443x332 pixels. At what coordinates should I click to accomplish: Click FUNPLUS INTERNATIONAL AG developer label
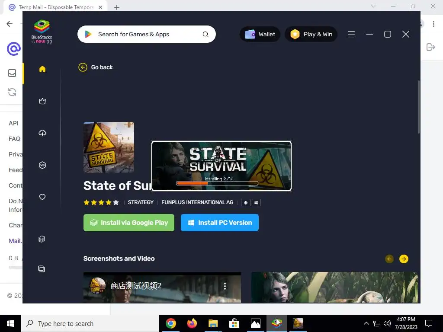[197, 202]
